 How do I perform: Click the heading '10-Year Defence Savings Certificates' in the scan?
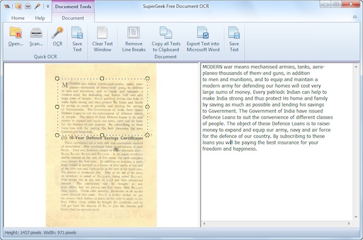106,138
